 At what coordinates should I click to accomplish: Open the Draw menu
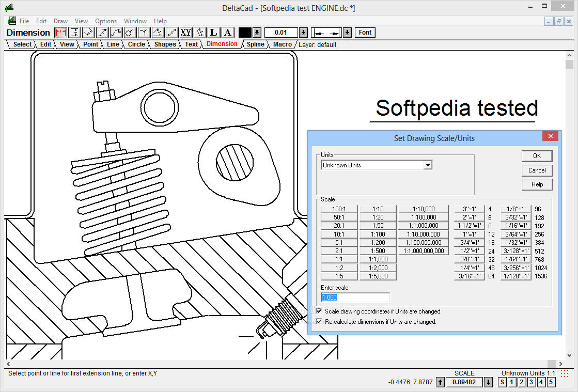click(x=60, y=21)
